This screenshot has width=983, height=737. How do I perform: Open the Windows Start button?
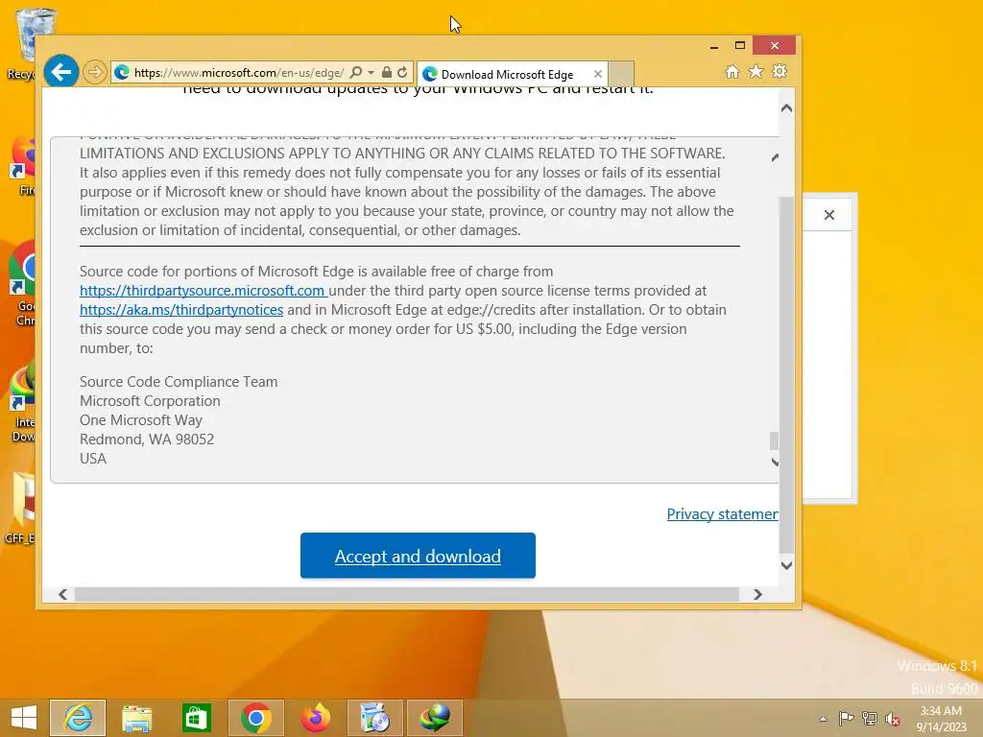click(x=24, y=718)
